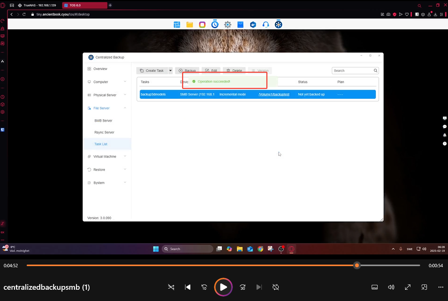
Task: Click the bell notification icon on TOS desktop
Action: pyautogui.click(x=445, y=135)
